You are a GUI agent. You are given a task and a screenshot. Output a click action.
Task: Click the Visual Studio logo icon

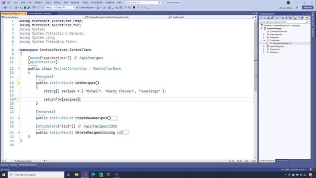click(3, 2)
